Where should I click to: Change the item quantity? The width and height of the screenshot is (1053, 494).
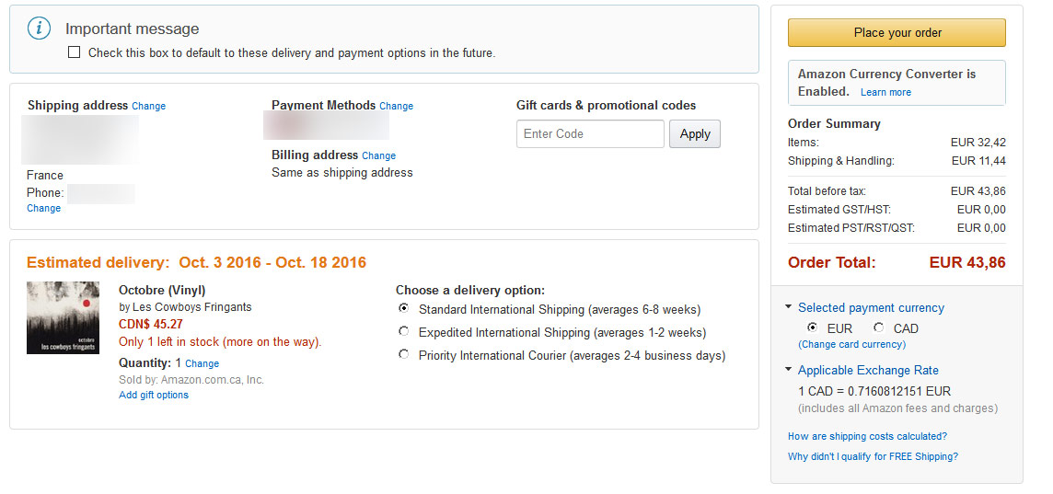point(202,363)
